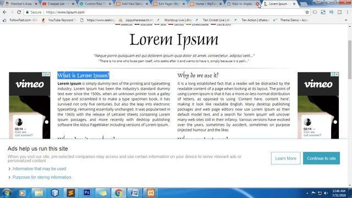
Task: Close the How to display tab
Action: [257, 4]
